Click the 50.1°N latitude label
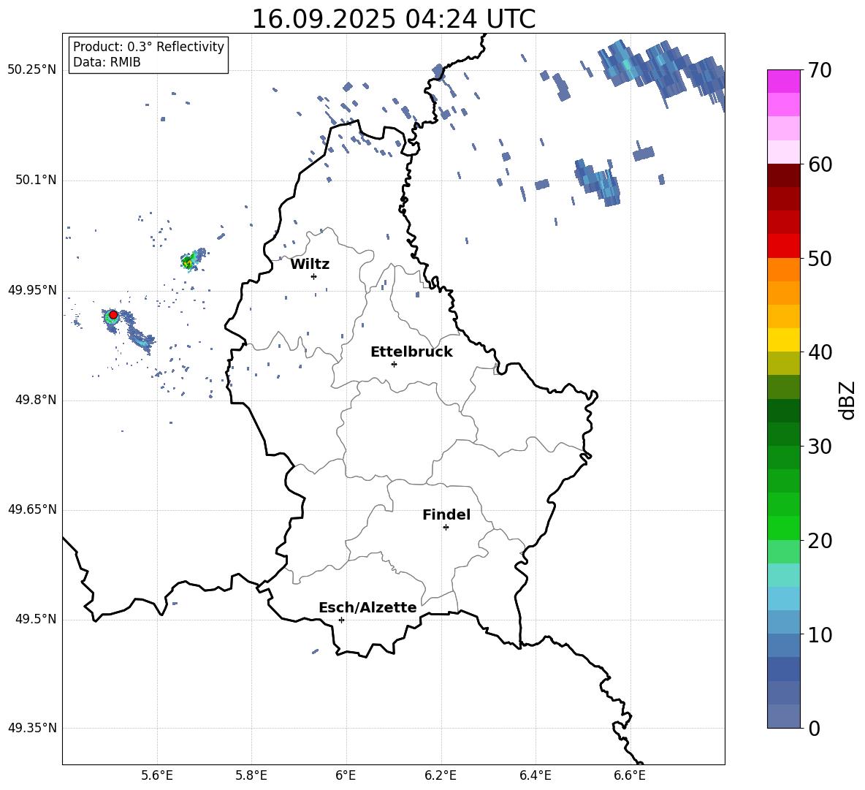The height and width of the screenshot is (790, 865). click(x=36, y=181)
